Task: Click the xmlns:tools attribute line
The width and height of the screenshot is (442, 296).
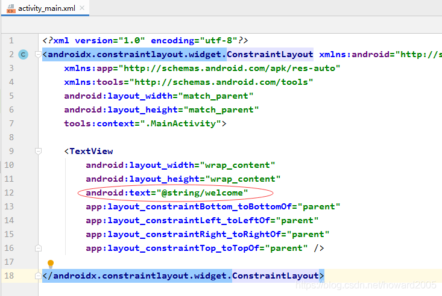Action: click(x=189, y=82)
